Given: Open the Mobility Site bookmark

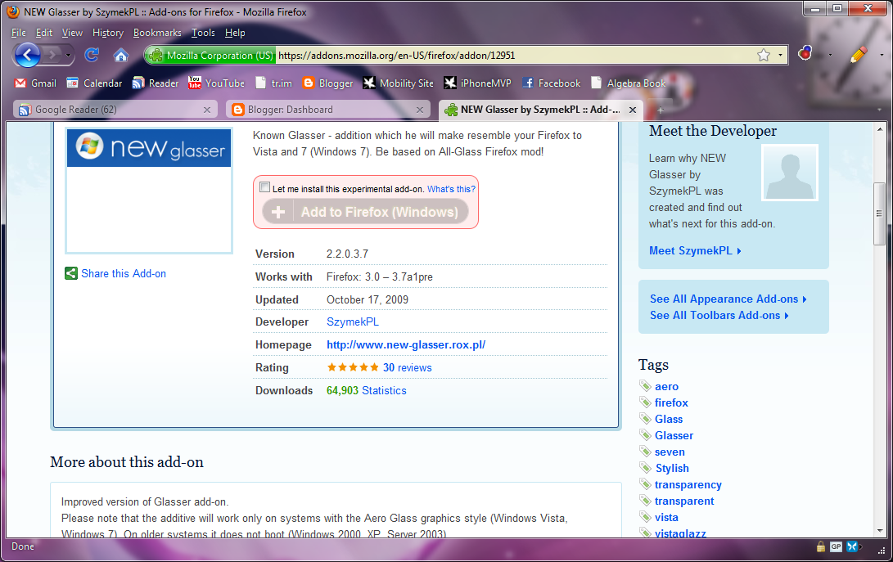Looking at the screenshot, I should point(398,83).
